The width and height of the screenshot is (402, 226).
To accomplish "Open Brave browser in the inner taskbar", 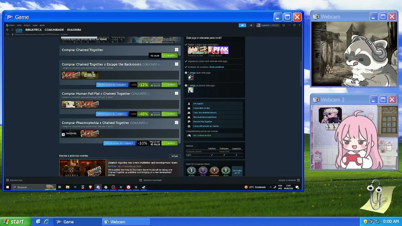I will 90,187.
